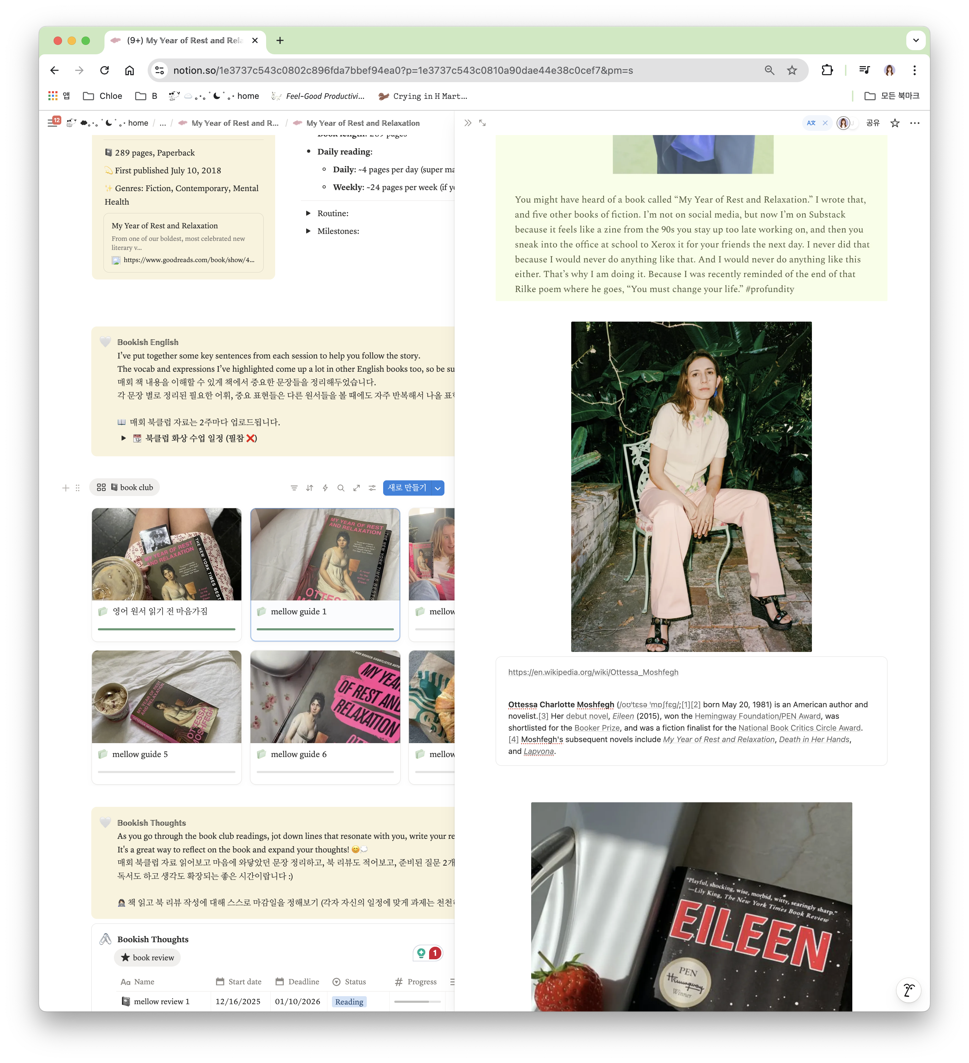
Task: Click the database search magnifier icon
Action: pos(341,488)
